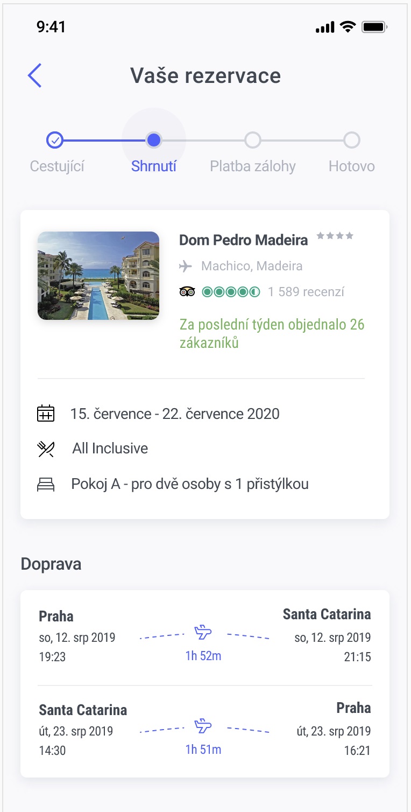Click the bed room icon
Screen dimensions: 411x812
[x=46, y=485]
